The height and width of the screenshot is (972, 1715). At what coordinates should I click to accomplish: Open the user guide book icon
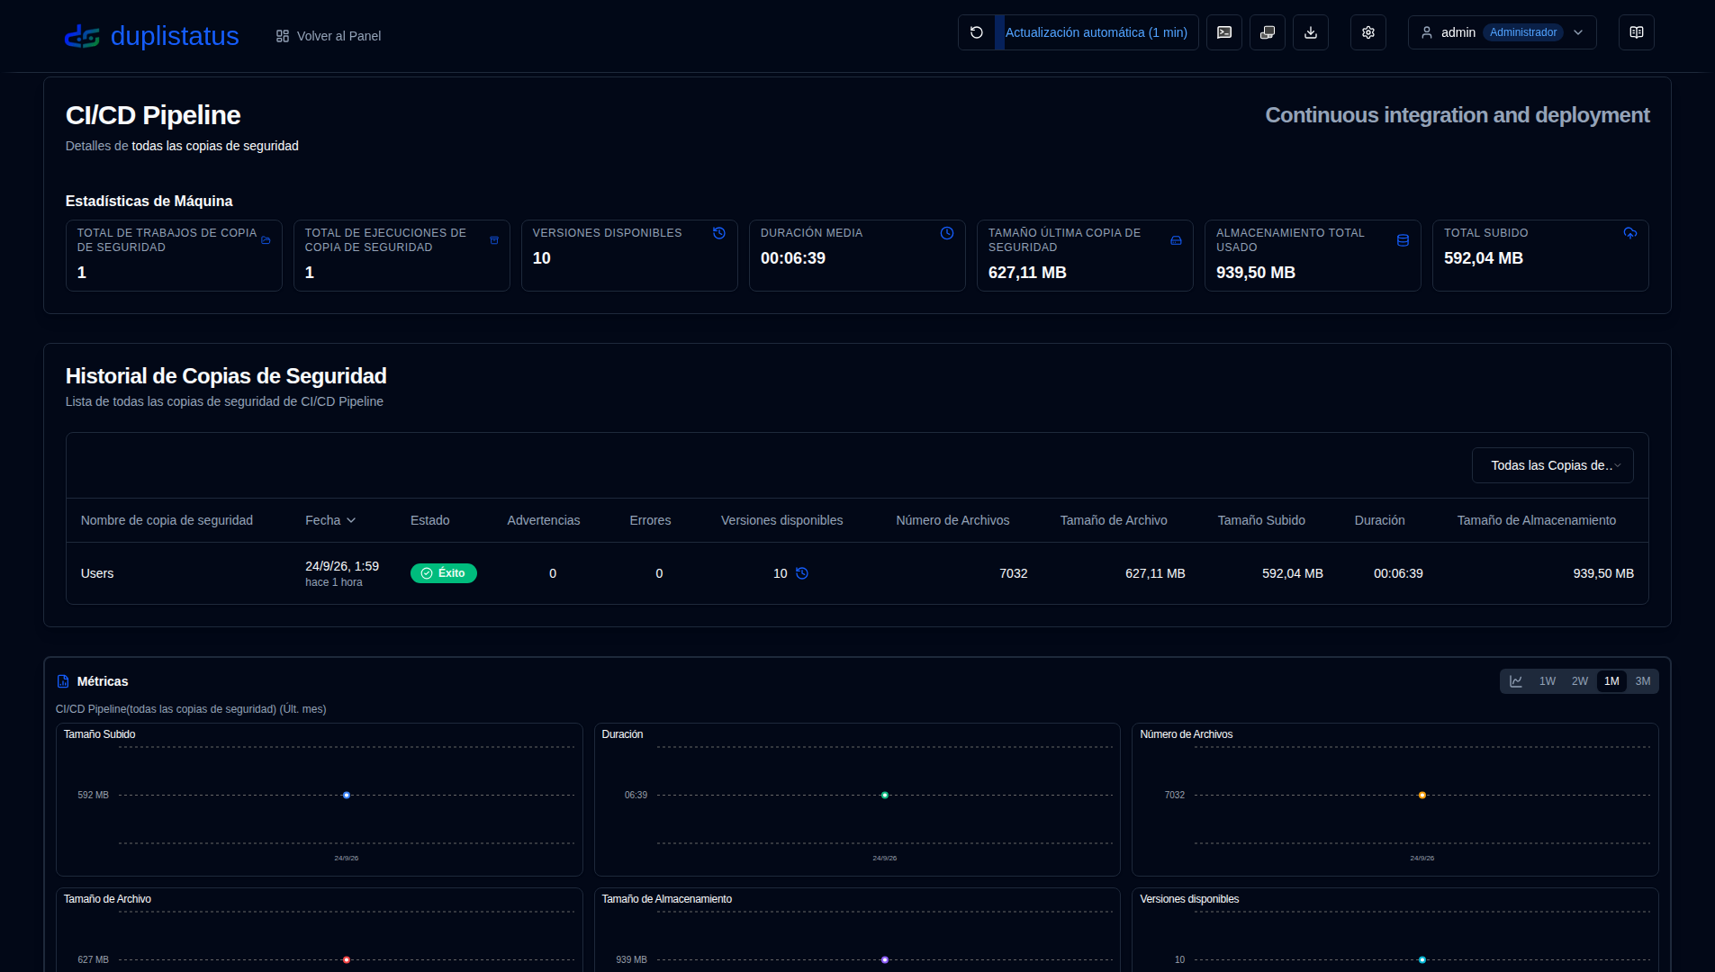coord(1637,32)
